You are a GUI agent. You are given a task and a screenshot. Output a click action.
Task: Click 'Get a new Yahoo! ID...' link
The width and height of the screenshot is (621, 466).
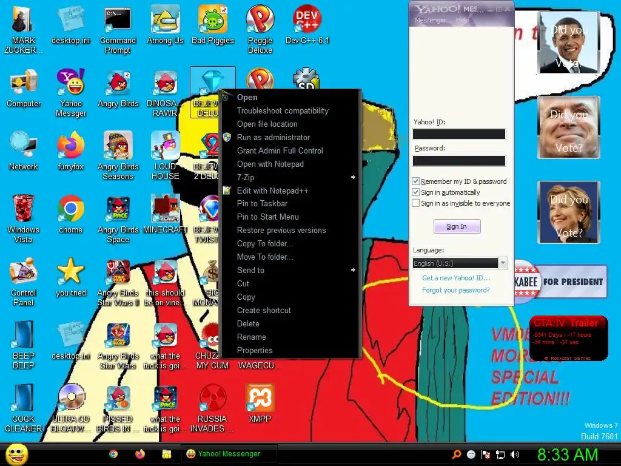(456, 278)
